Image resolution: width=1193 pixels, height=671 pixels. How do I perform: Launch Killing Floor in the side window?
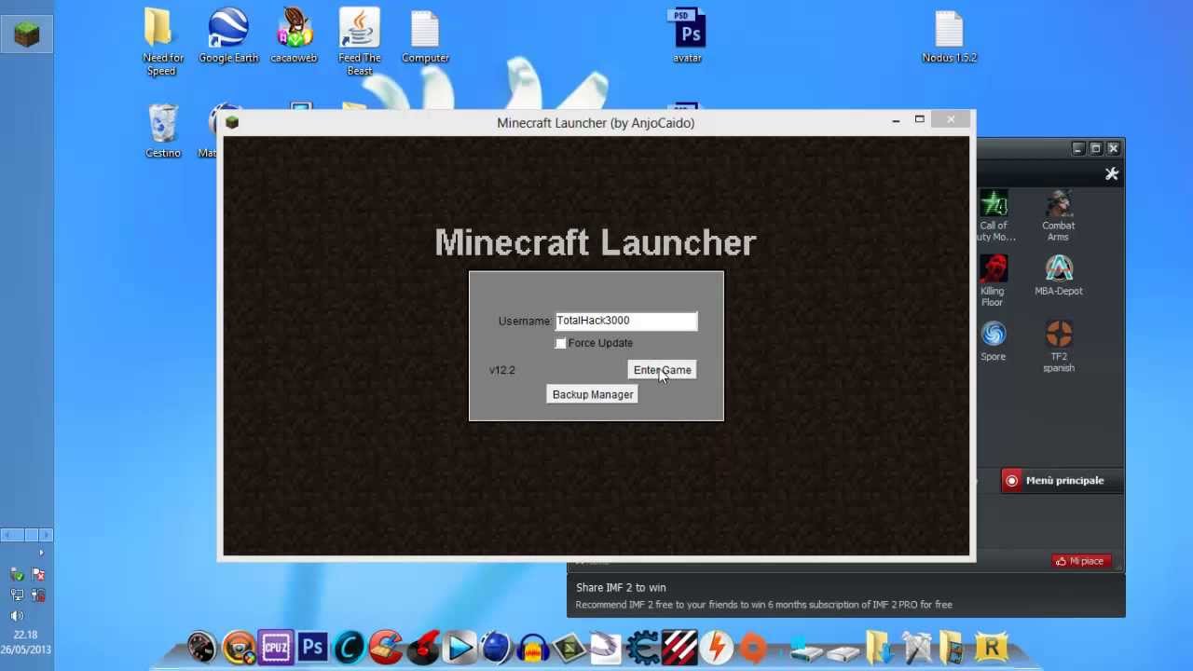coord(993,281)
